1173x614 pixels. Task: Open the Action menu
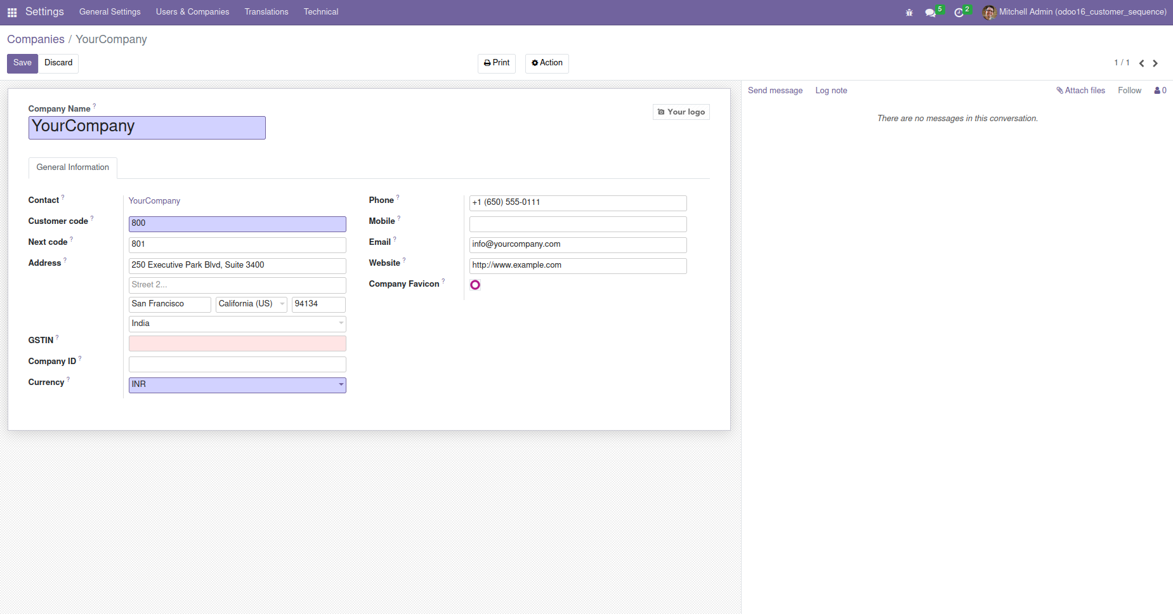547,63
